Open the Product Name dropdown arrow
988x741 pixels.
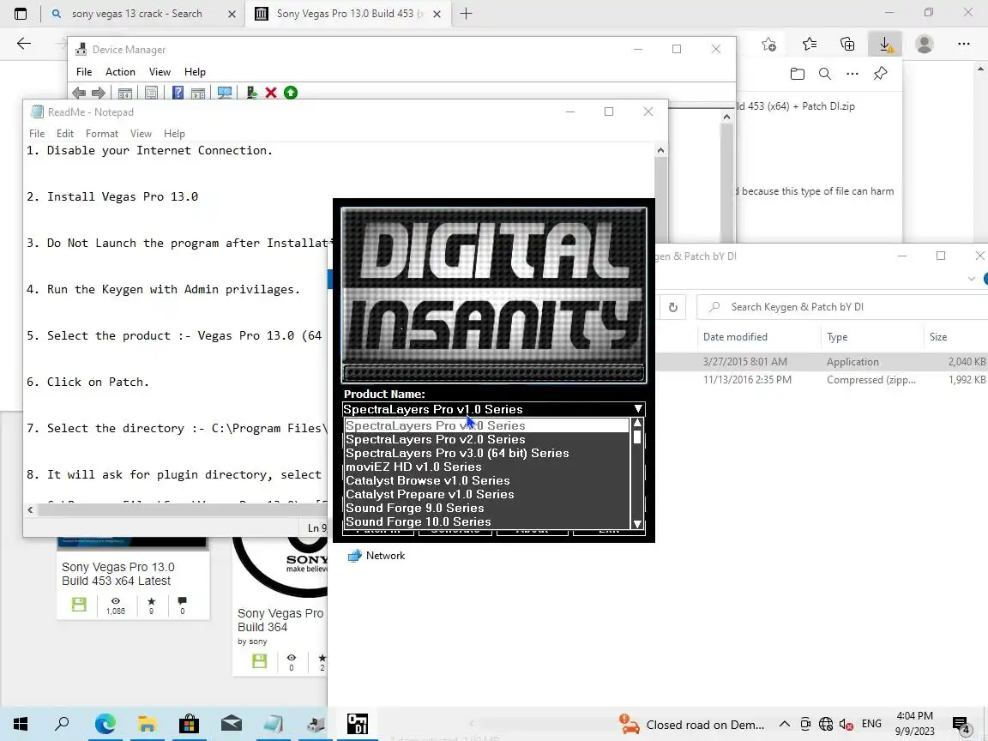click(638, 410)
